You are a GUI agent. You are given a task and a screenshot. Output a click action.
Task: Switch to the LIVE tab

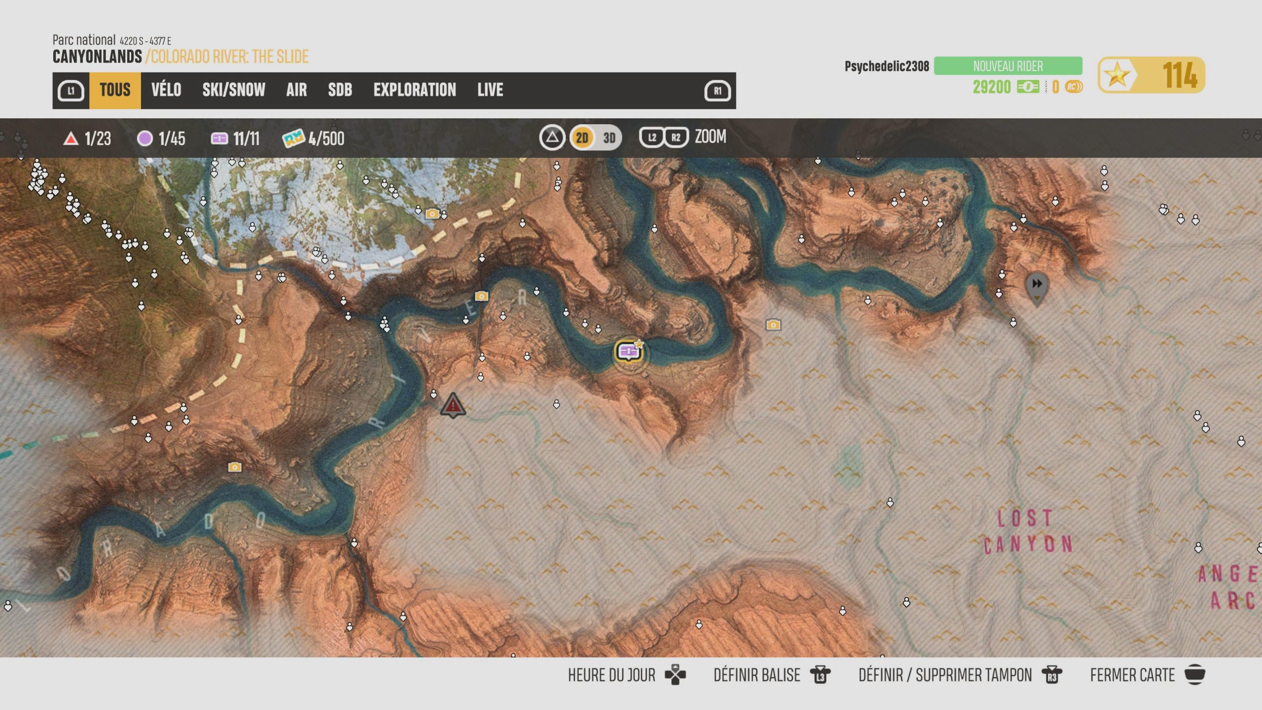tap(490, 90)
